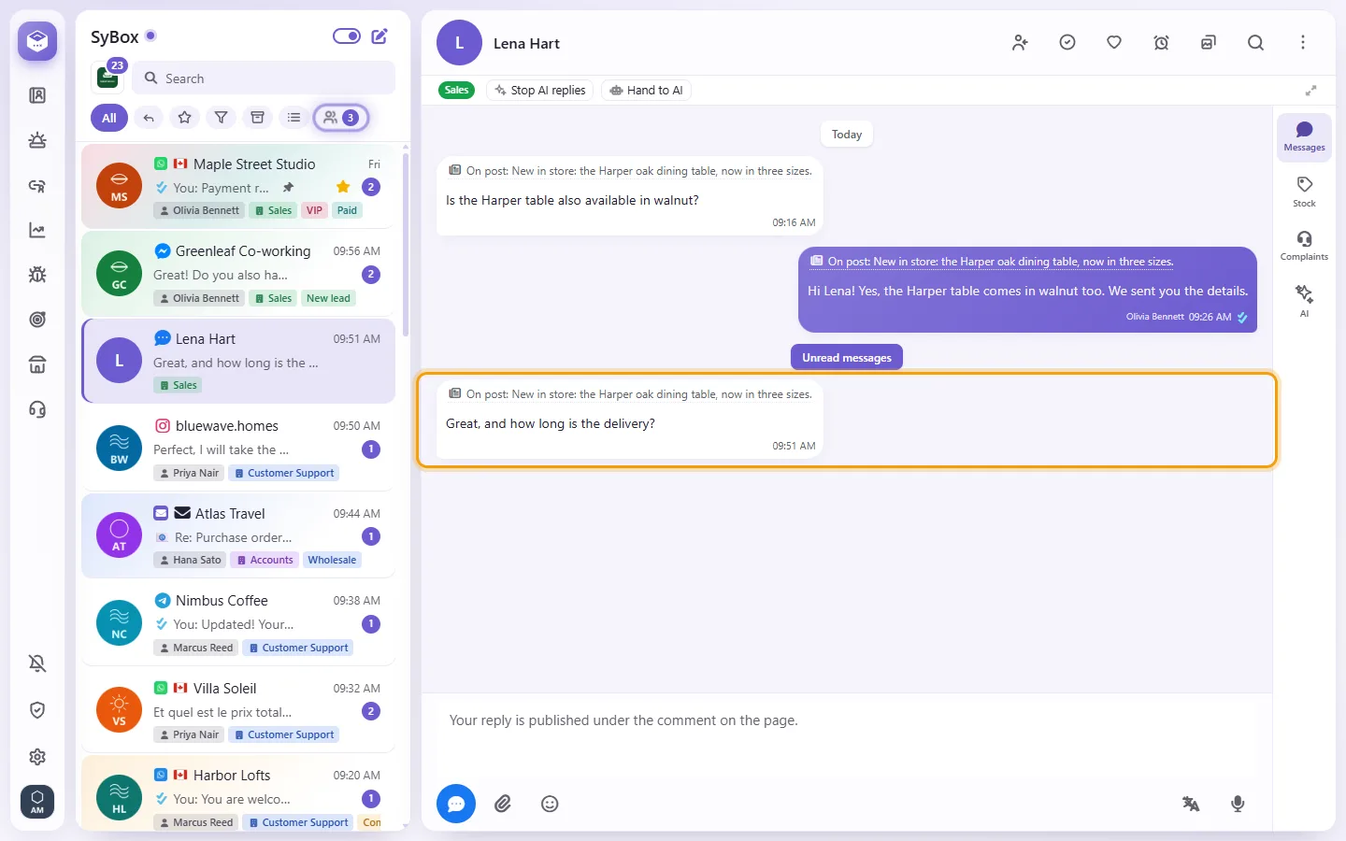Image resolution: width=1346 pixels, height=841 pixels.
Task: Click the blue comment reply button
Action: [456, 804]
